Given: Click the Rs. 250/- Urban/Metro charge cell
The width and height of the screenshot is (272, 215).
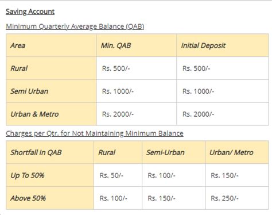Looking at the screenshot, I should tap(237, 198).
